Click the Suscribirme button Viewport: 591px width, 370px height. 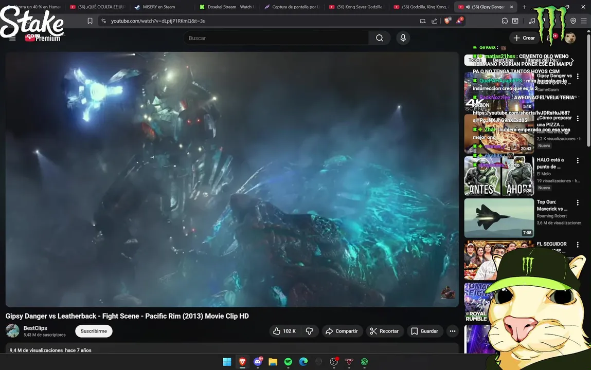(x=94, y=331)
